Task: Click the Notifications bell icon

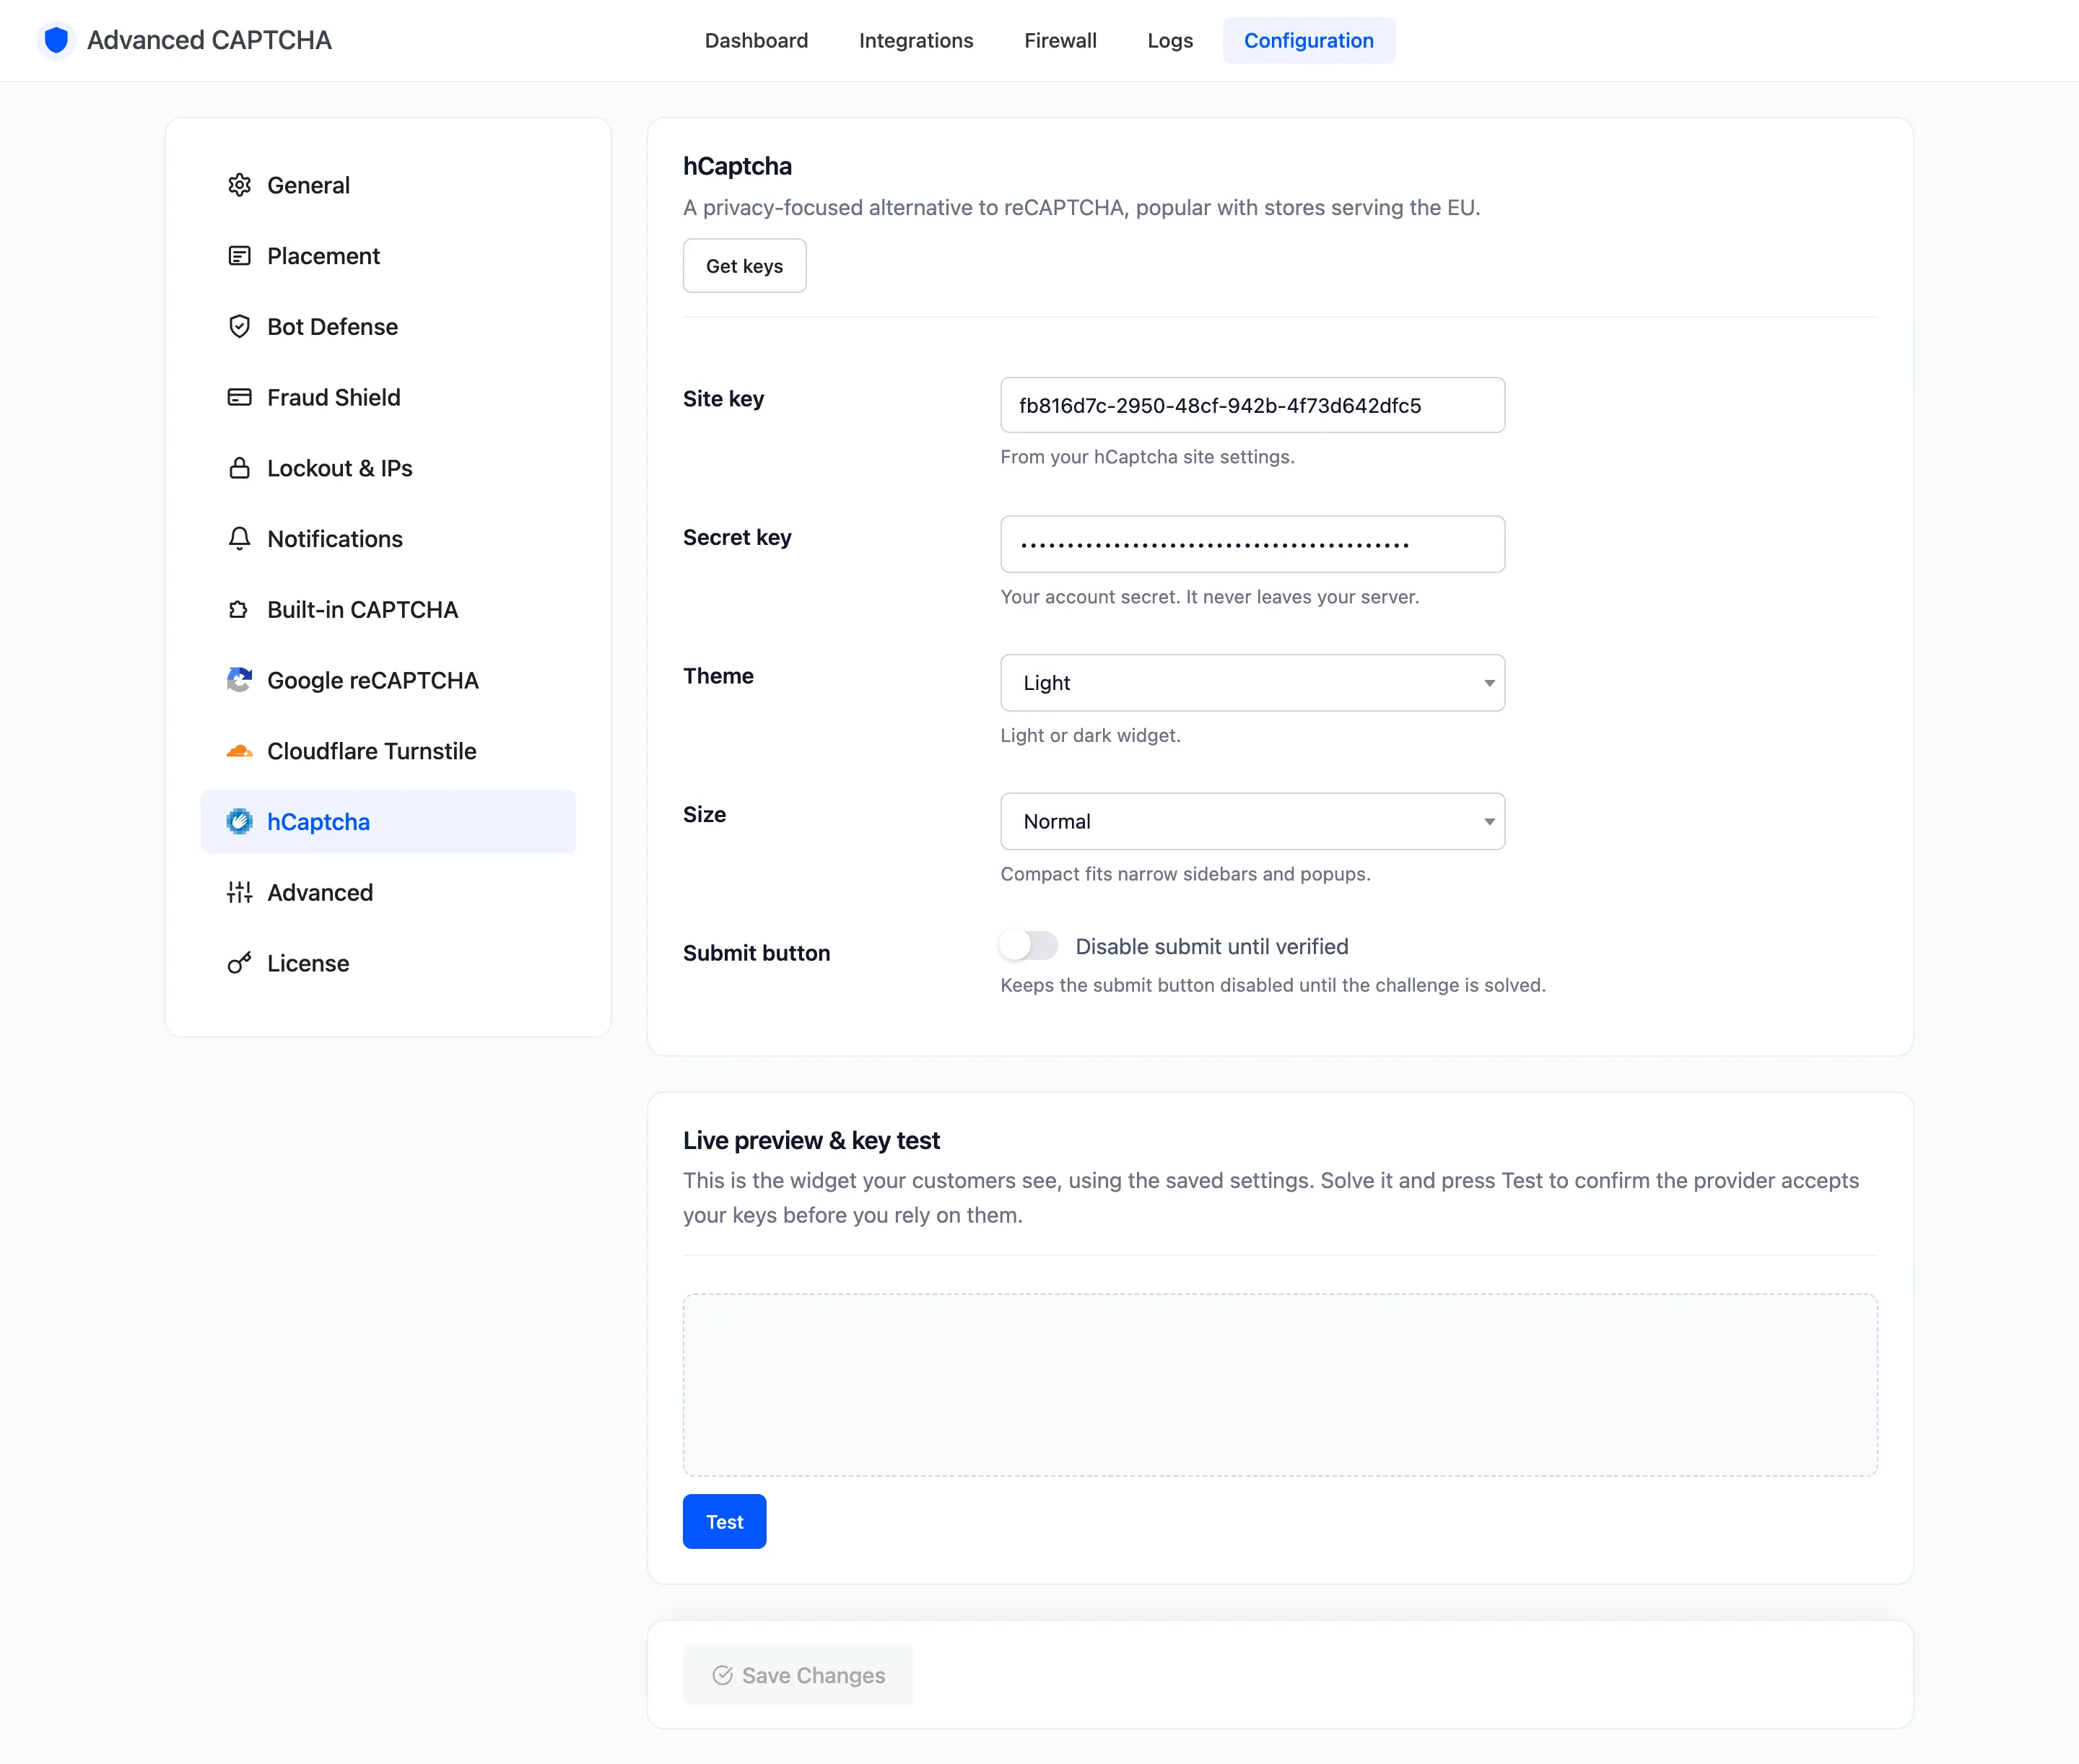Action: point(239,539)
